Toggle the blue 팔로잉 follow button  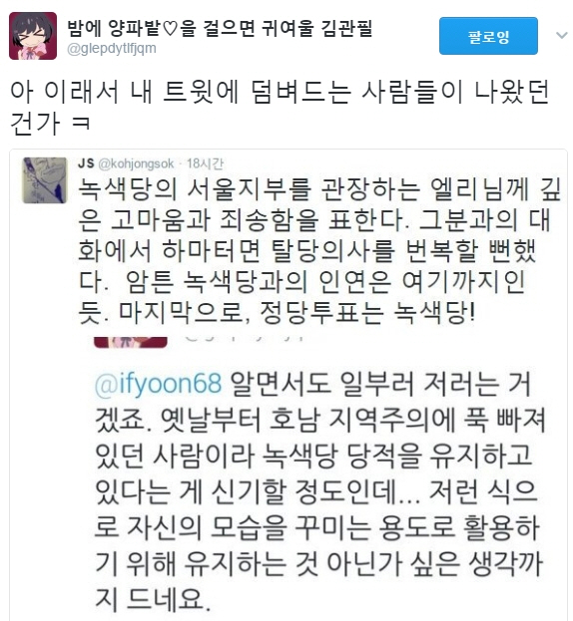[488, 36]
